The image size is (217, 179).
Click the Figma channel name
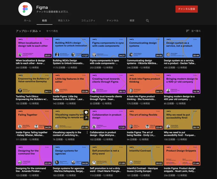click(42, 7)
